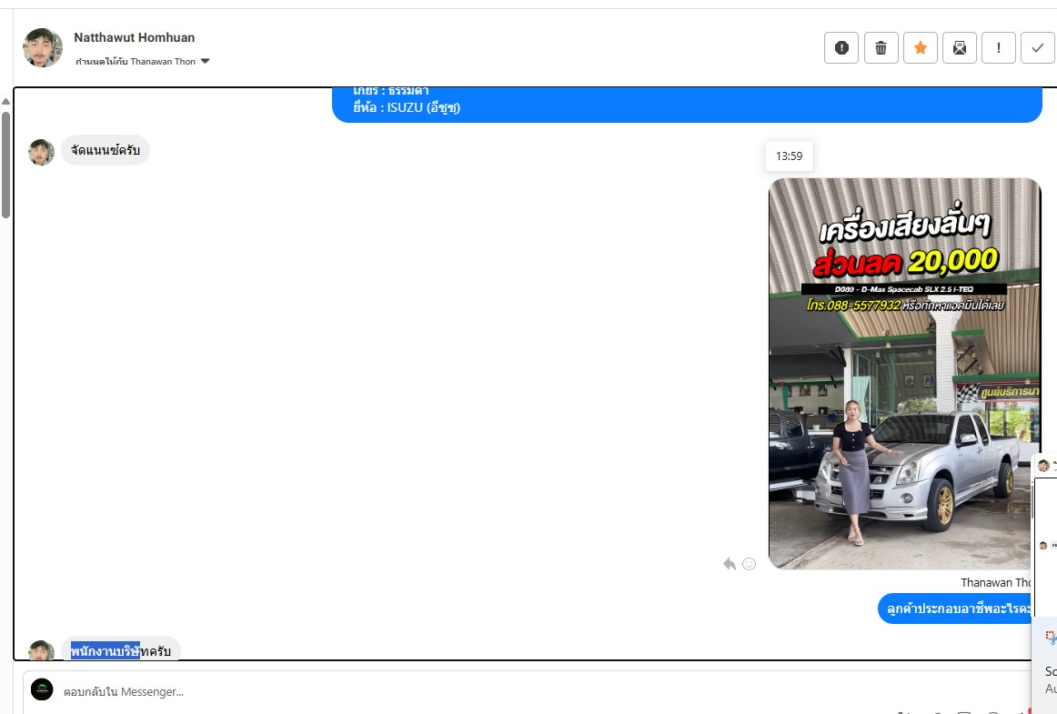Click the chat scrollbar thumb
The image size is (1057, 714).
click(x=5, y=166)
